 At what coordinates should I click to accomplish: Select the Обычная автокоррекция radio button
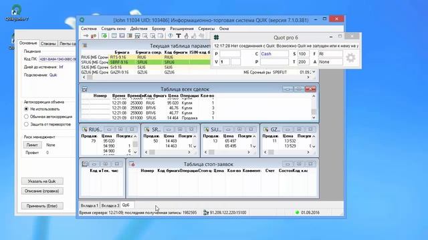26,117
